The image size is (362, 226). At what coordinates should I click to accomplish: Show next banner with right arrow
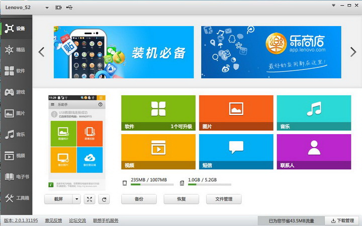(x=353, y=52)
